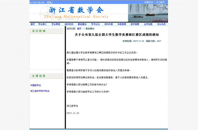Click the 您的位置 label
Screen dimensions: 198x130
[71, 29]
